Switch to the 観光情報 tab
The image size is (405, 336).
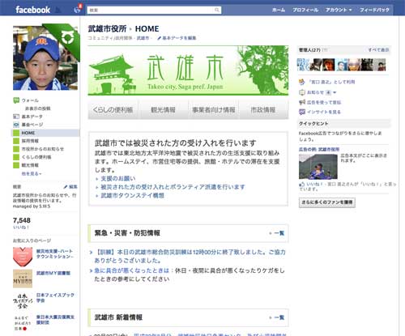tap(163, 109)
